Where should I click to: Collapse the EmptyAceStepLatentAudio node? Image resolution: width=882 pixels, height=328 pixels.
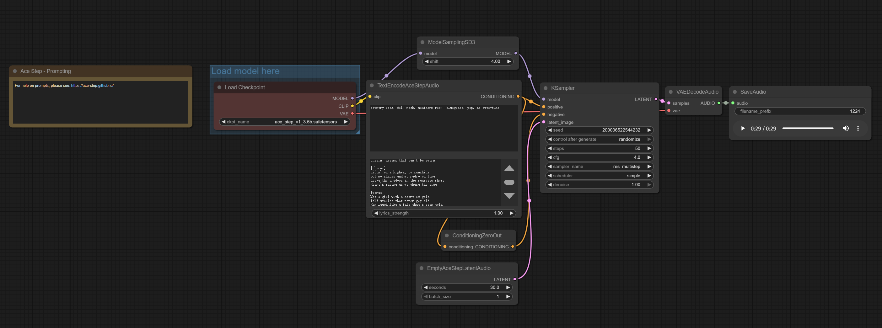(x=422, y=268)
